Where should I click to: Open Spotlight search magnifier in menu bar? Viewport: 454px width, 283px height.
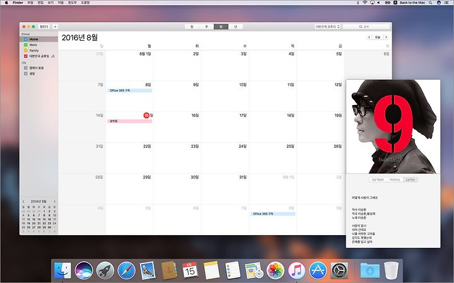431,3
